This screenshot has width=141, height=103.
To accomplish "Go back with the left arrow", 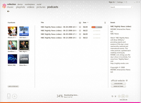I will (x=8, y=11).
